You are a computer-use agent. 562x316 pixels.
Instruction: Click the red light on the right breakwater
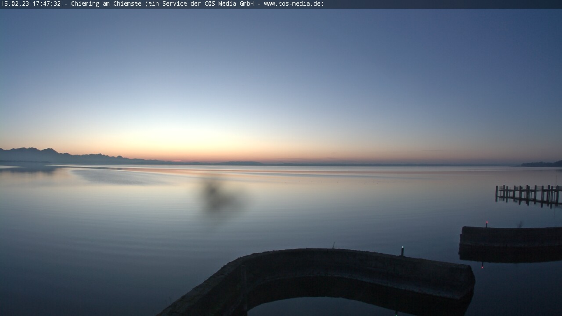click(x=486, y=223)
